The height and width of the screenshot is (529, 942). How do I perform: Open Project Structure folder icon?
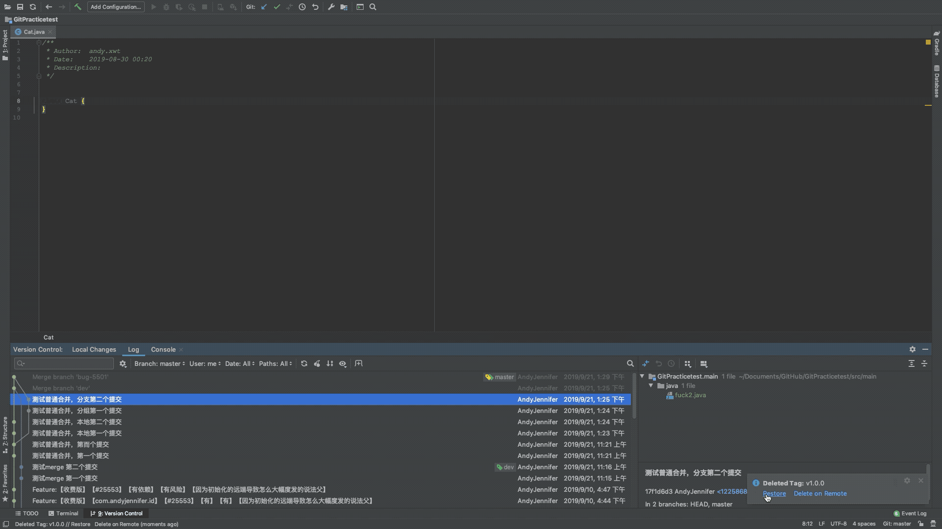click(344, 7)
